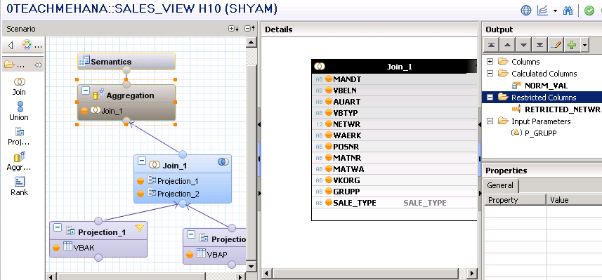
Task: Click Details horizontal scrollbar right arrow
Action: pyautogui.click(x=472, y=274)
